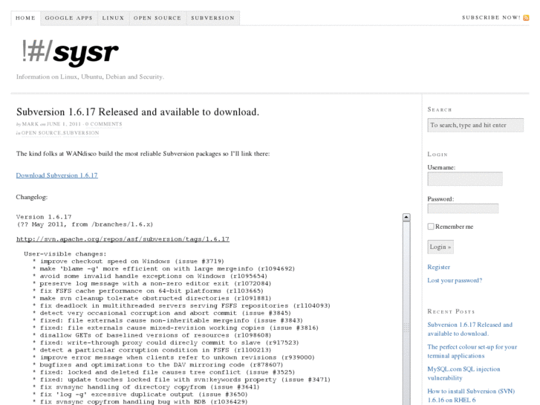Image resolution: width=540 pixels, height=405 pixels.
Task: Focus the Username field
Action: click(465, 179)
